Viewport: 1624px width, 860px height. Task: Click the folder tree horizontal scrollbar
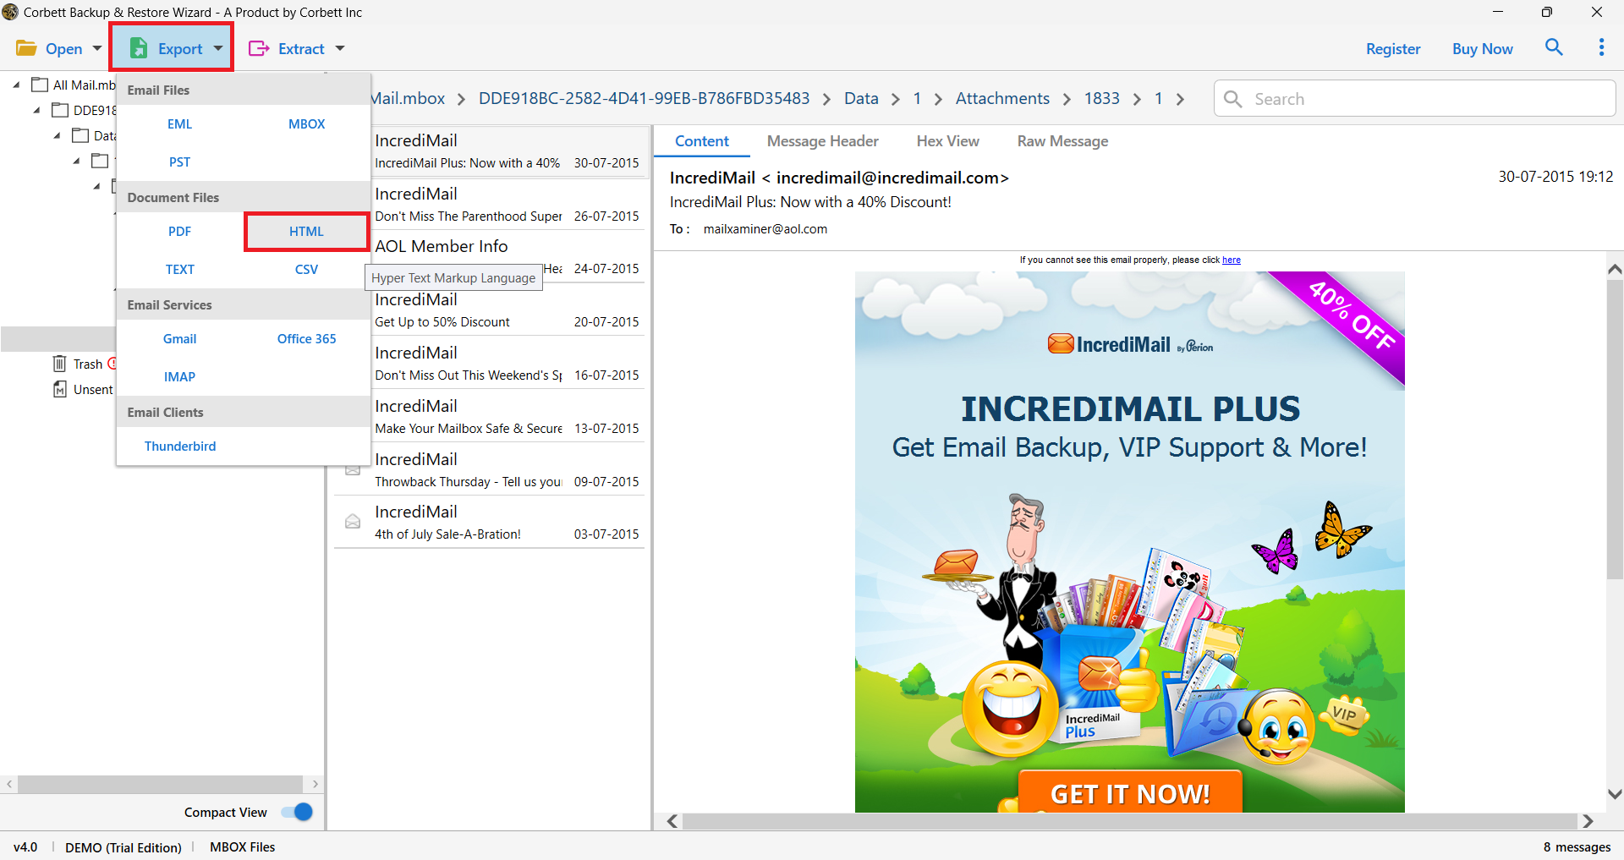[x=160, y=784]
